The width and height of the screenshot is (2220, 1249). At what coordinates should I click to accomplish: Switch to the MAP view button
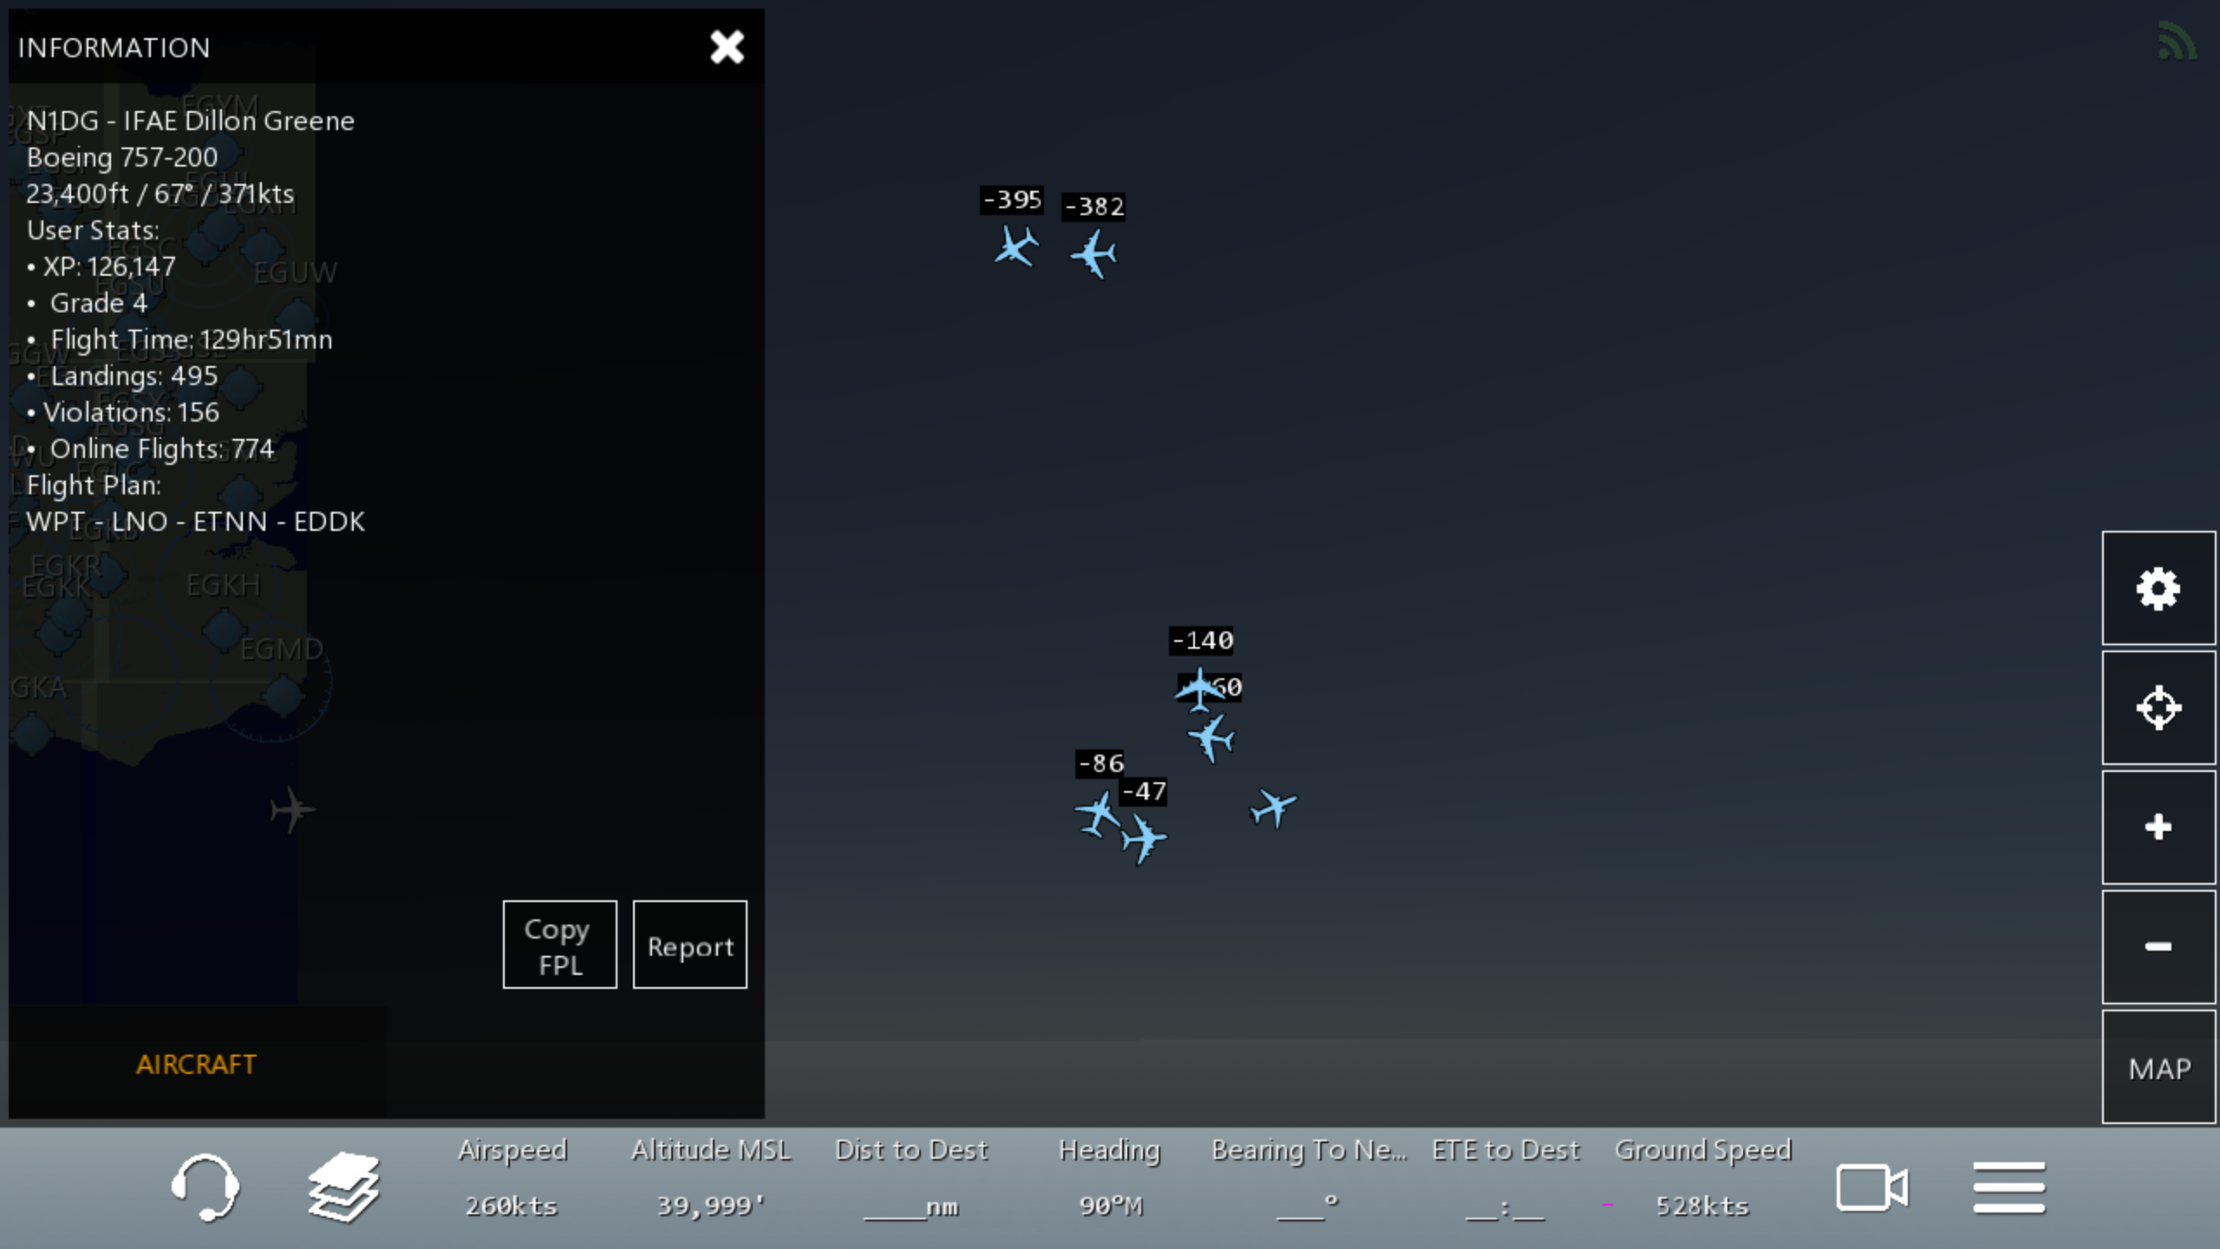tap(2158, 1068)
